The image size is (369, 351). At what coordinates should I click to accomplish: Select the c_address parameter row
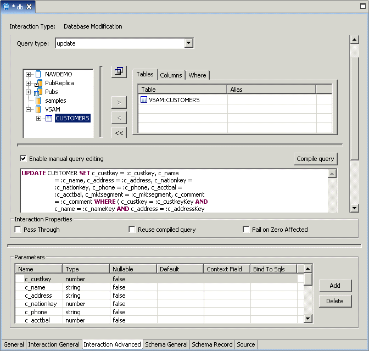point(159,296)
